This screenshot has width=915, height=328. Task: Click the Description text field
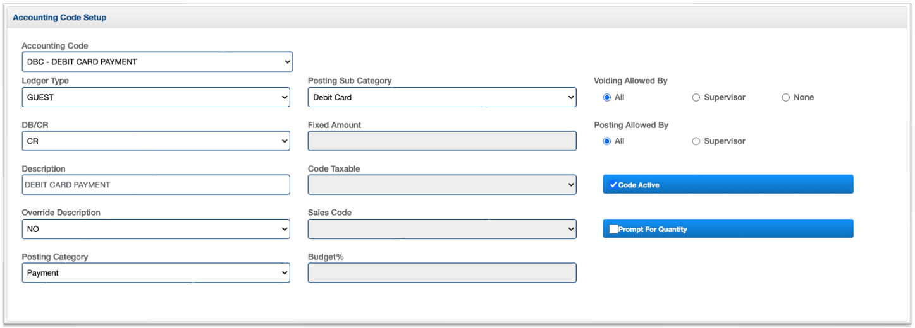tap(156, 185)
